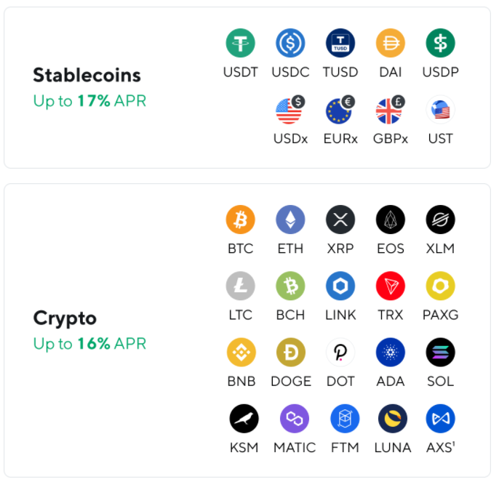Image resolution: width=499 pixels, height=482 pixels.
Task: Click the GBPx British flag icon
Action: (x=390, y=110)
